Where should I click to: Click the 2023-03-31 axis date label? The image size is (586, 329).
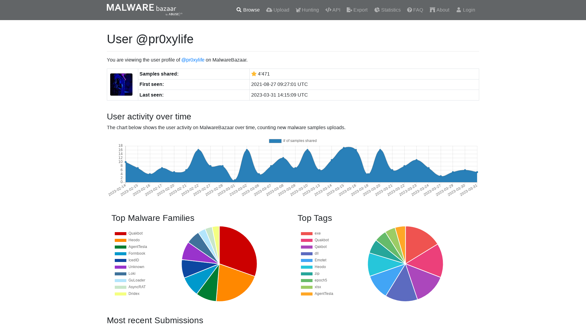click(468, 190)
